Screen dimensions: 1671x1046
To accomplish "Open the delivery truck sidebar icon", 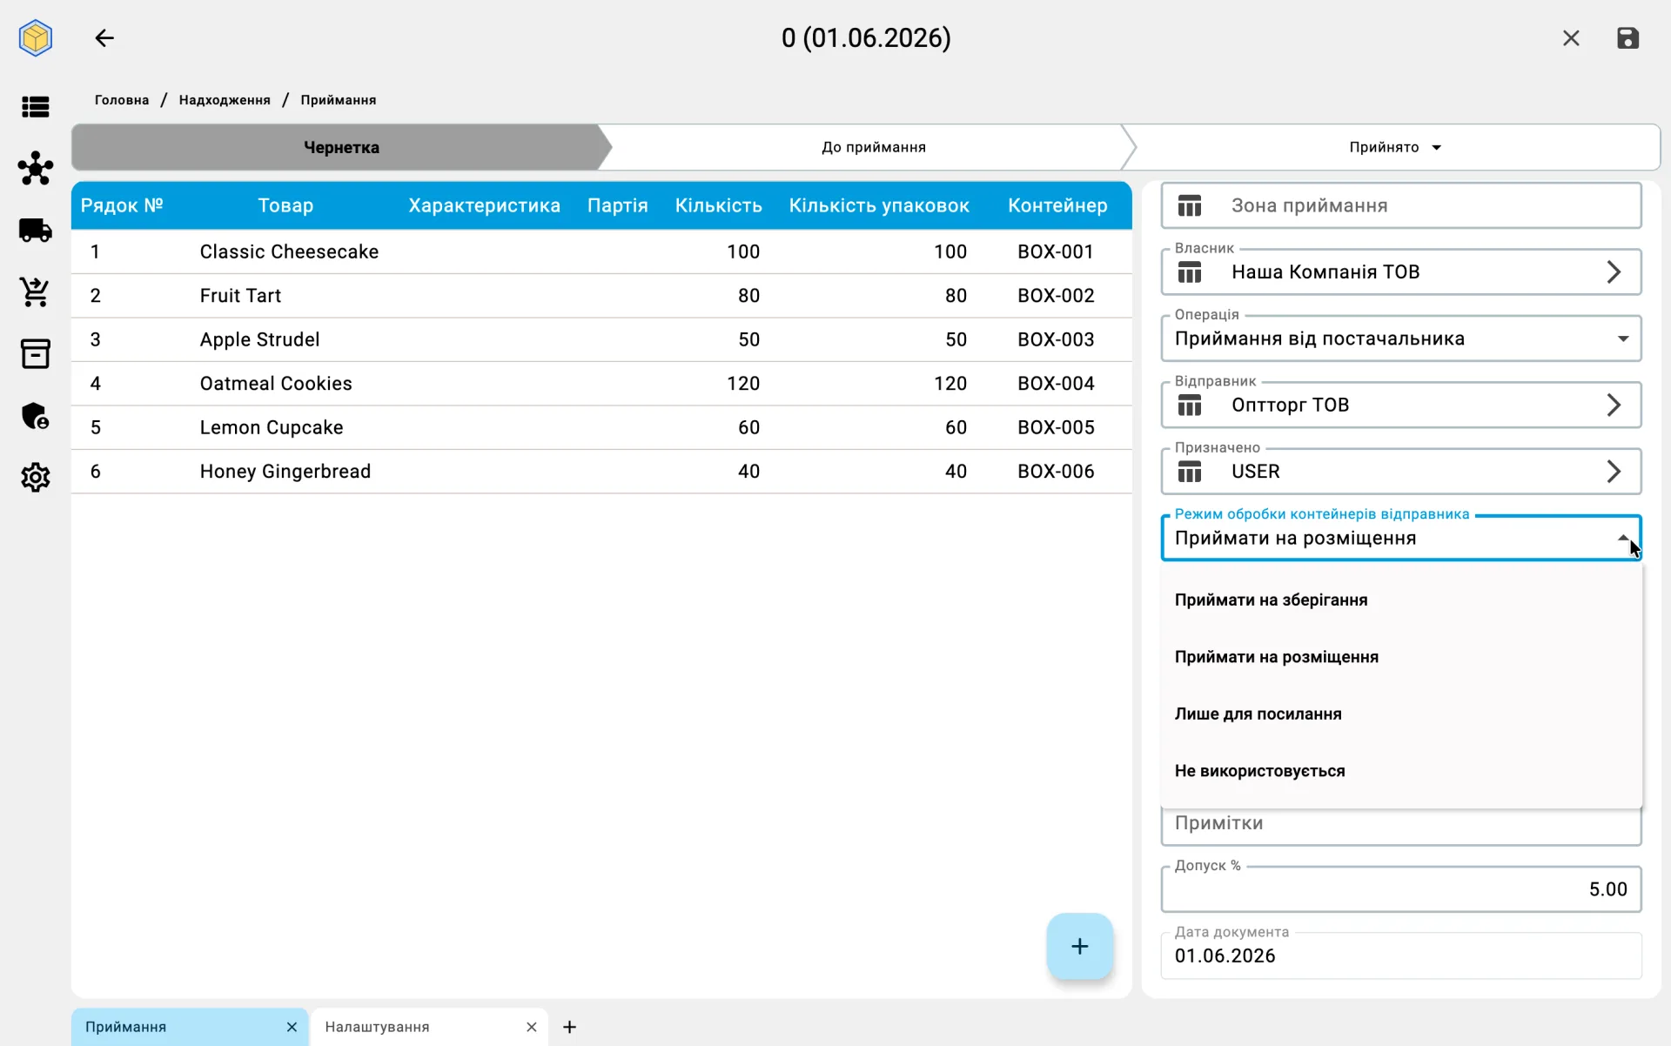I will pos(36,231).
